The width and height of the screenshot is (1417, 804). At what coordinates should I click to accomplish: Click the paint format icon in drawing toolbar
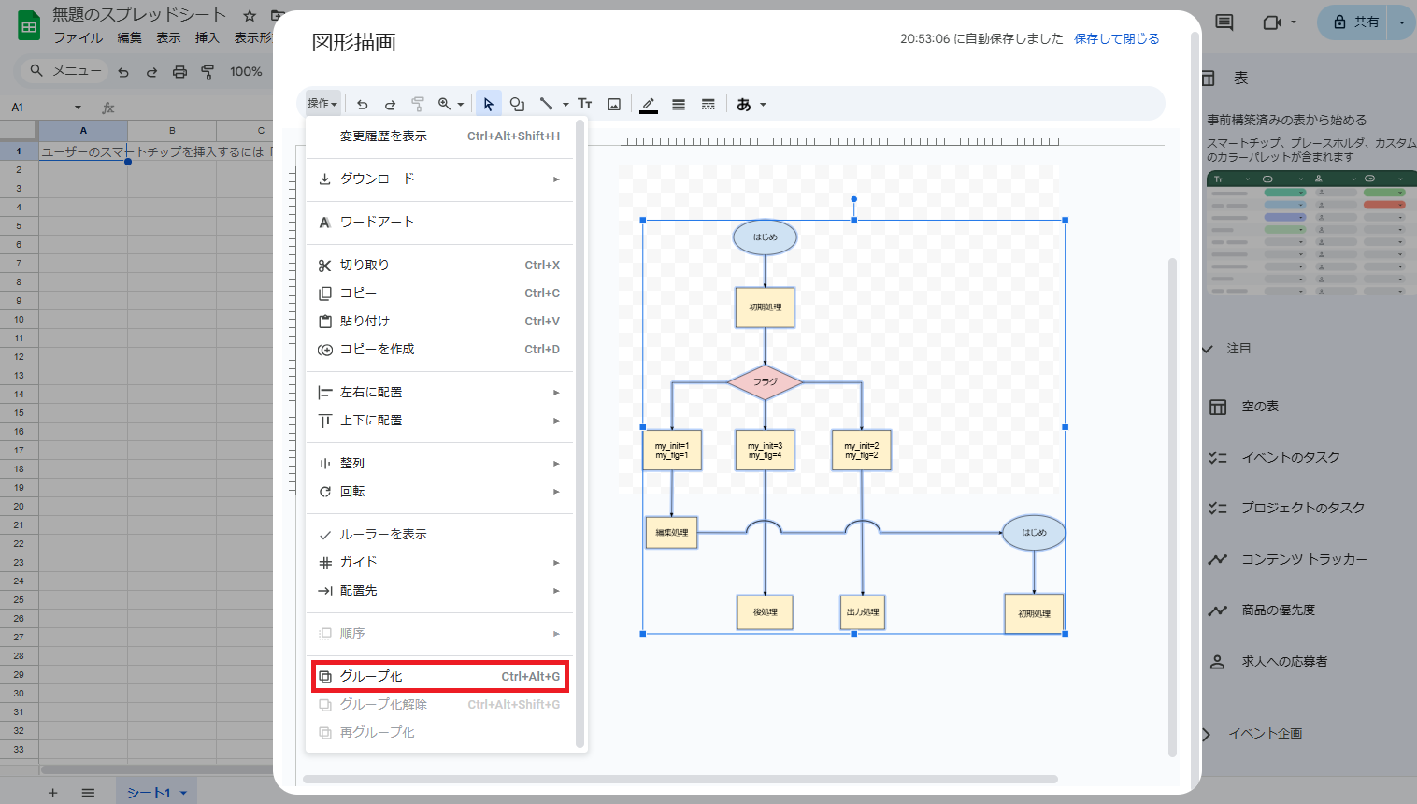pos(418,105)
